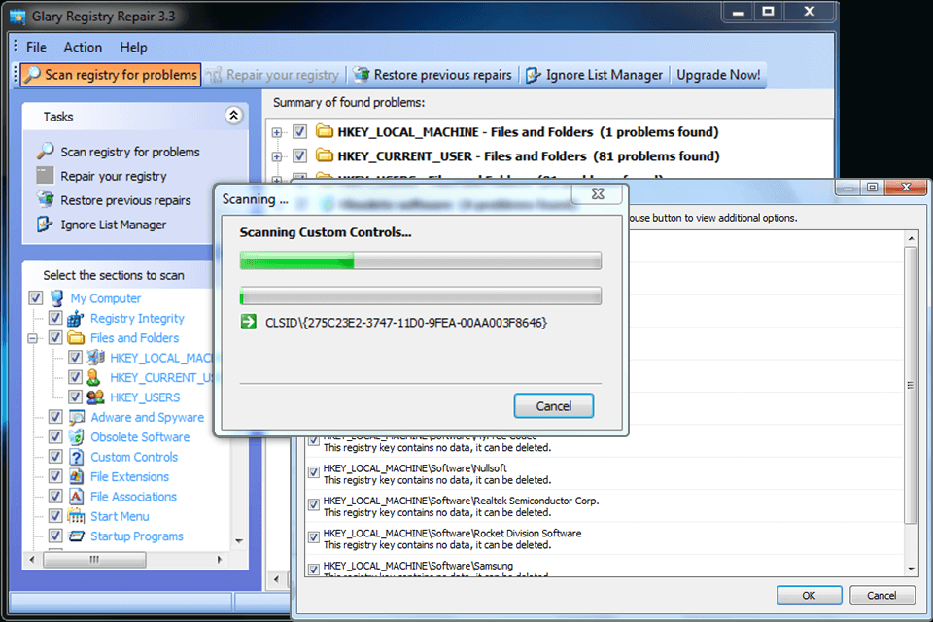Click the details list vertical scrollbar thumb

pyautogui.click(x=911, y=386)
